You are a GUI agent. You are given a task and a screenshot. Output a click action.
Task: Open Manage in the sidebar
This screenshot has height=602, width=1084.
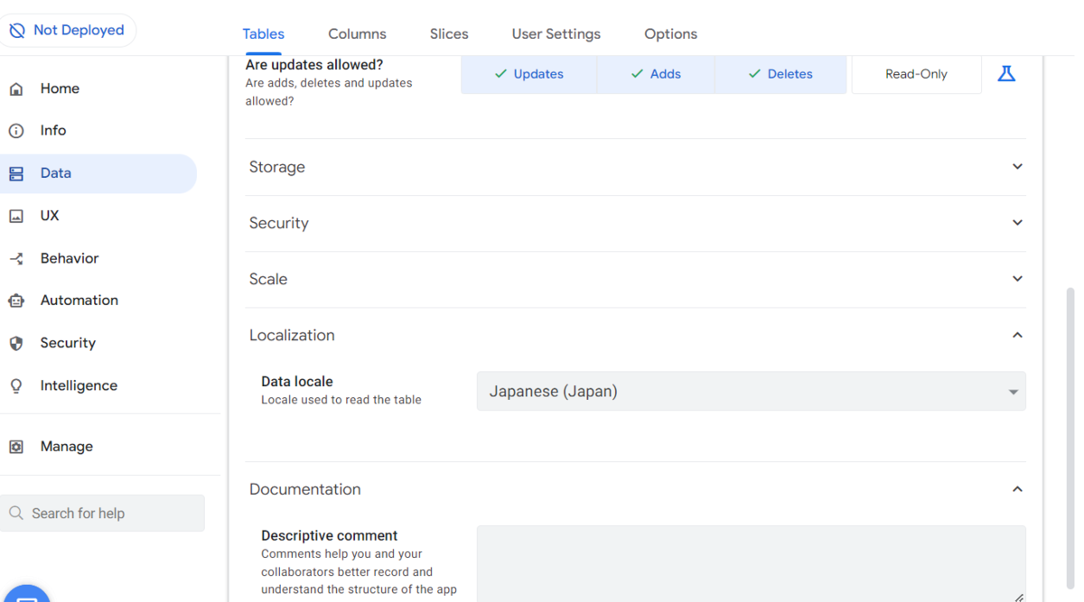coord(66,447)
